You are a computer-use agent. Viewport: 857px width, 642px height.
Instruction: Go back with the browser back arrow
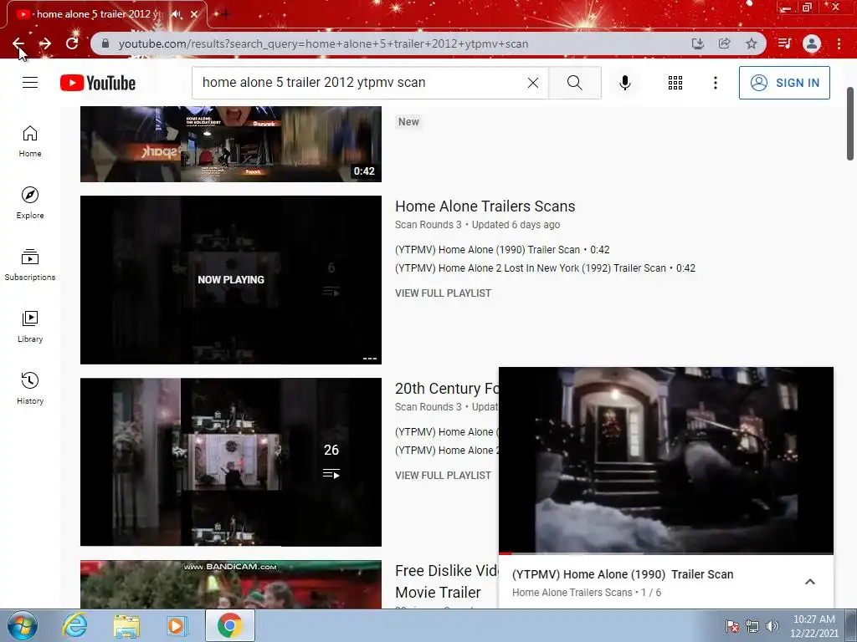(18, 43)
